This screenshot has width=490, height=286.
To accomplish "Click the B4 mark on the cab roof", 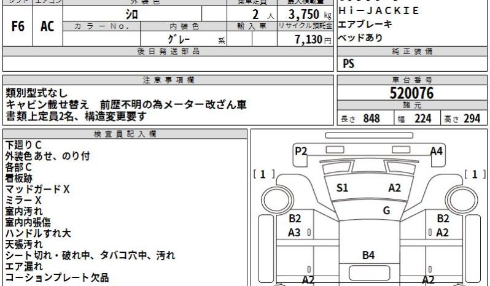I will (368, 255).
